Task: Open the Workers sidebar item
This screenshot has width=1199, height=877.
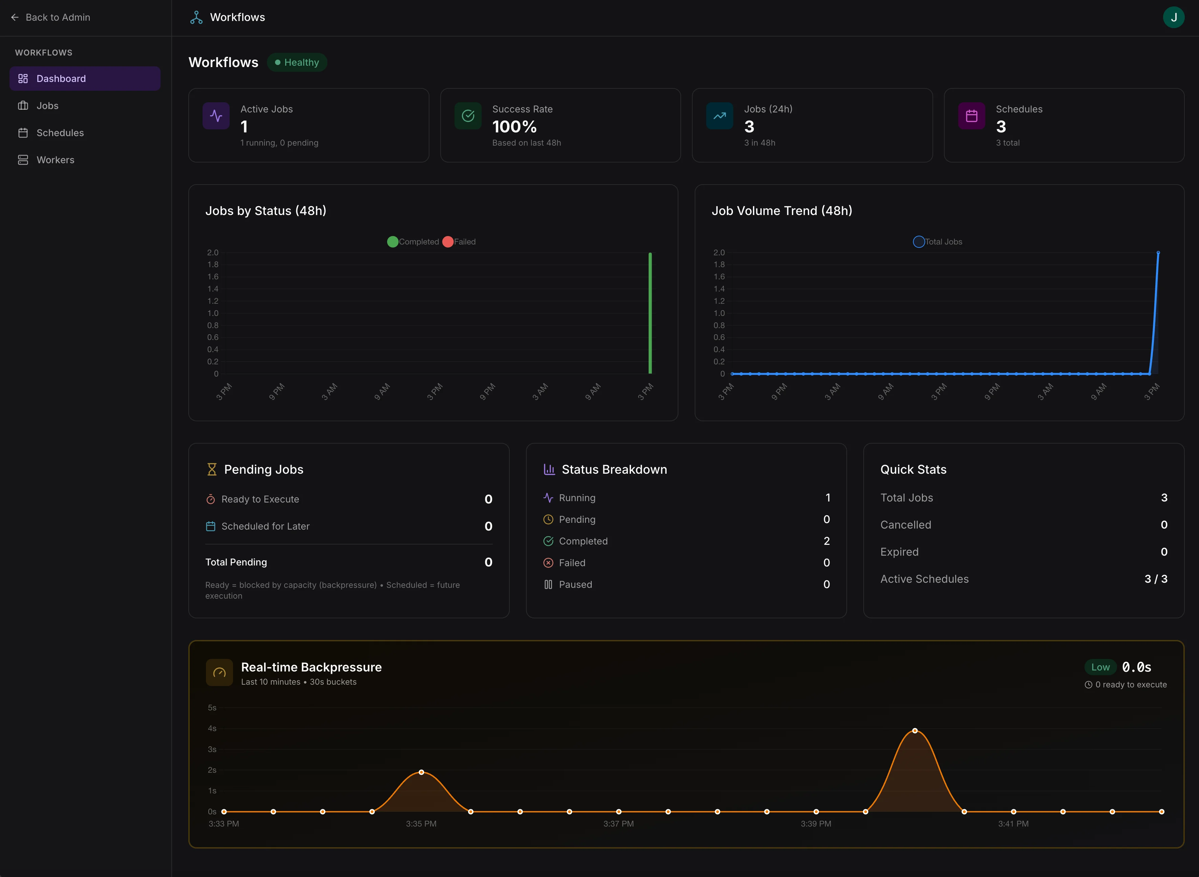Action: pyautogui.click(x=85, y=160)
